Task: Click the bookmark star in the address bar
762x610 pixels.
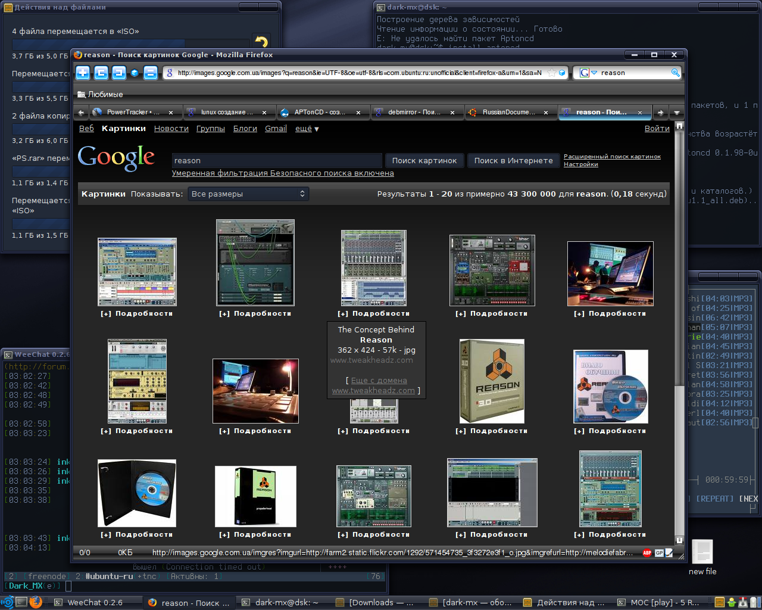Action: (552, 73)
